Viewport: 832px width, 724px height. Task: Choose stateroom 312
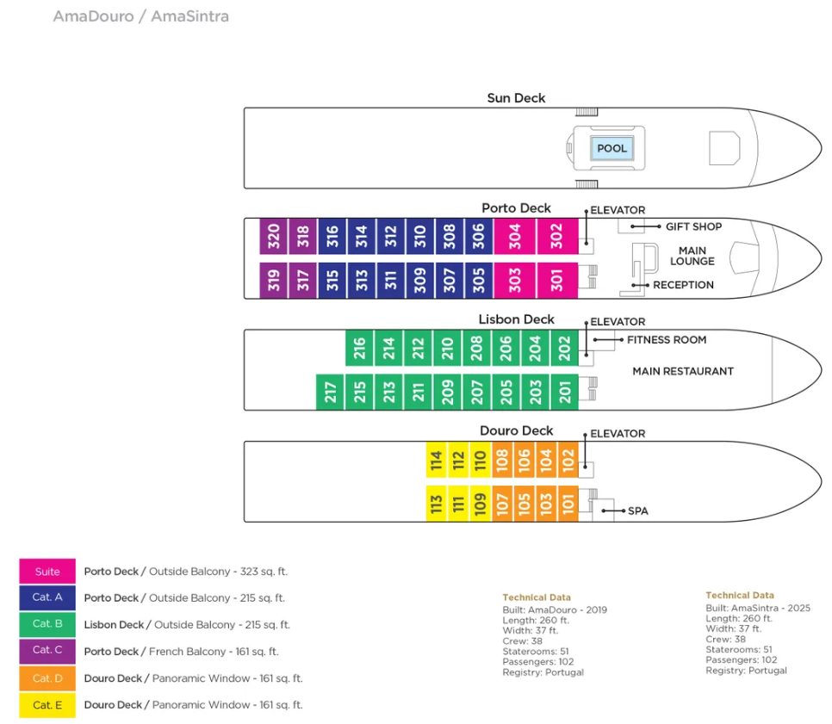click(x=390, y=236)
